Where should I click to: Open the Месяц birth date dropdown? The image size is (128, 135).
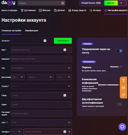tap(41, 77)
